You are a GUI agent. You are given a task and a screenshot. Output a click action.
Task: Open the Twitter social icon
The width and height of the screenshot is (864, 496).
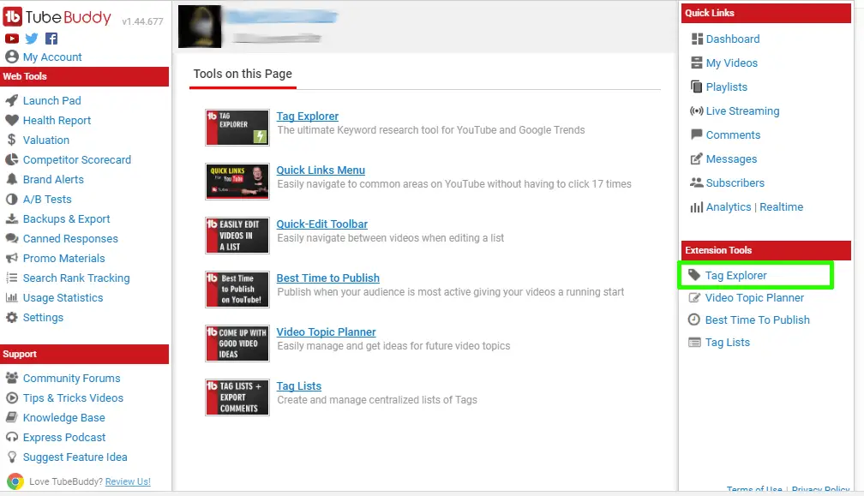coord(32,39)
